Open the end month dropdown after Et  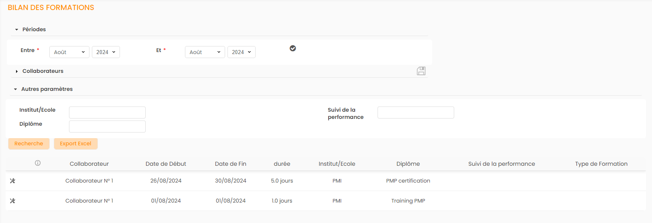point(205,52)
